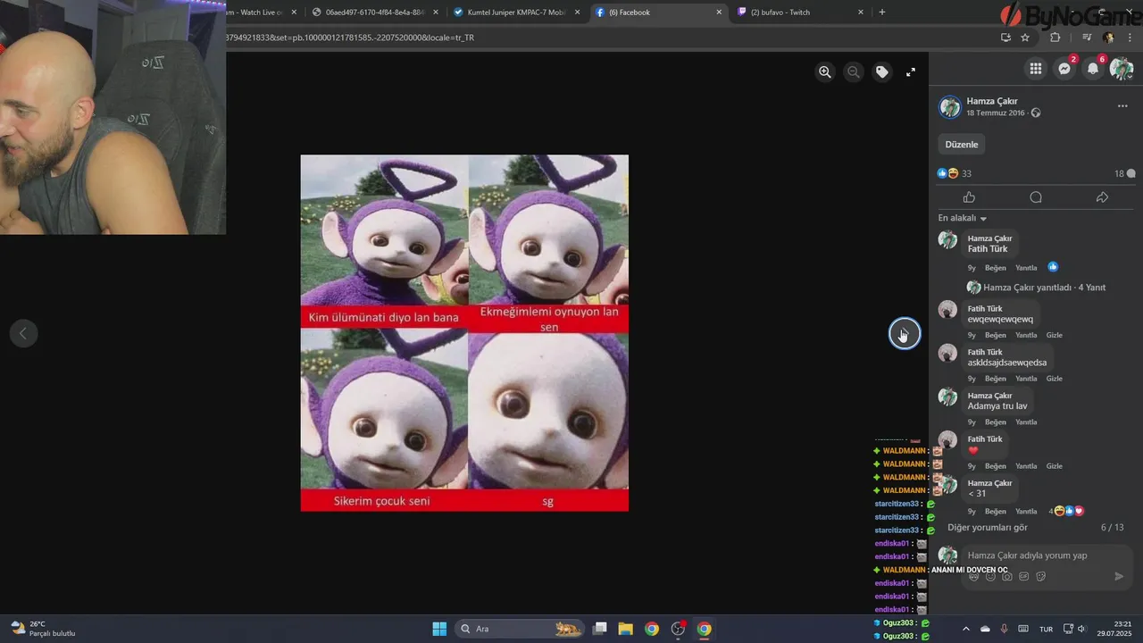Go to previous photo arrow

coord(23,334)
